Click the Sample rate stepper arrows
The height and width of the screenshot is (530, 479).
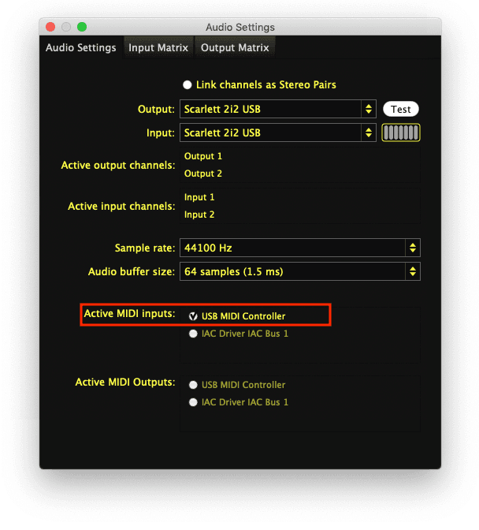pyautogui.click(x=413, y=248)
